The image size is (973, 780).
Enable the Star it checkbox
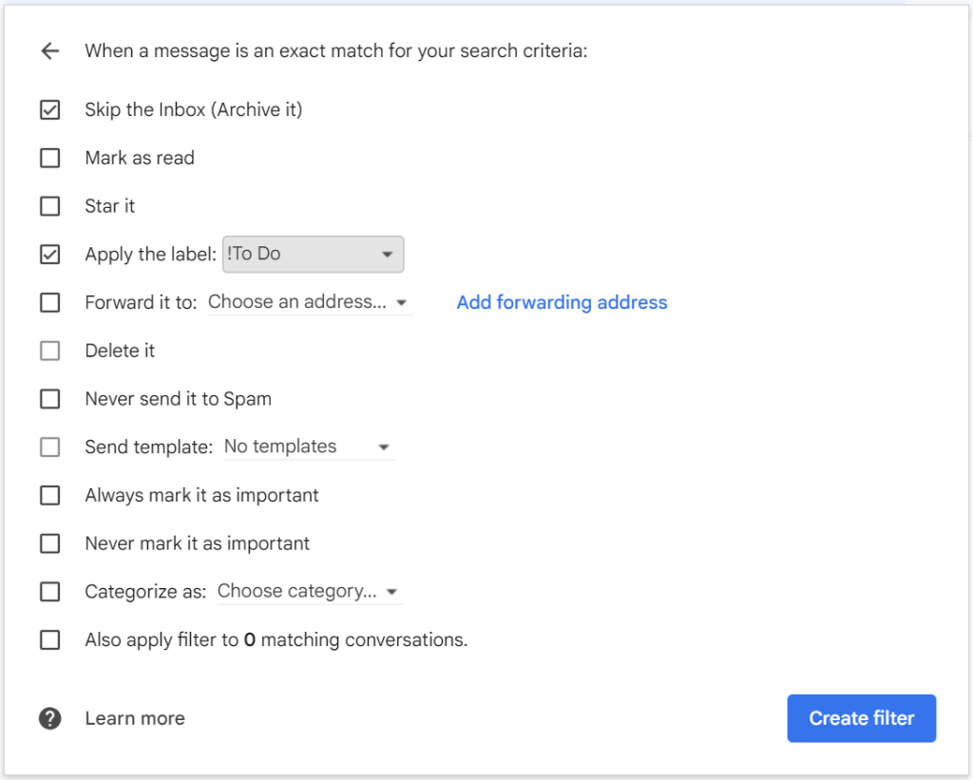49,206
